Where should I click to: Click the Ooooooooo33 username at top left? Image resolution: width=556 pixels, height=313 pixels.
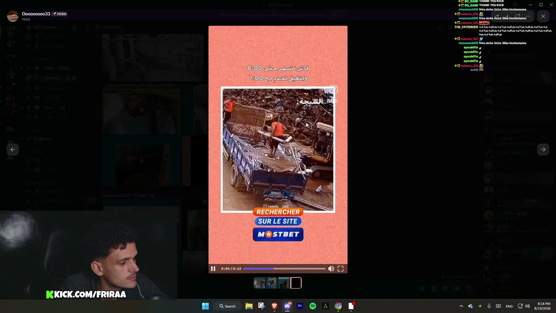coord(36,14)
